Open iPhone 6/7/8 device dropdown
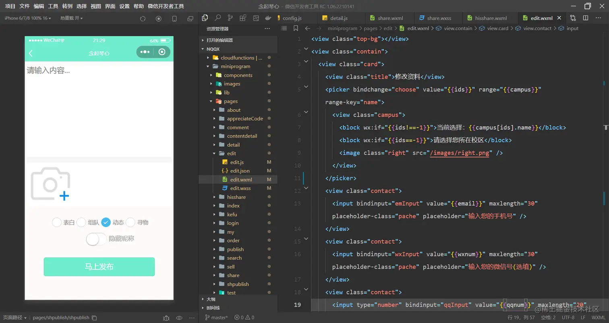Image resolution: width=609 pixels, height=323 pixels. click(x=28, y=18)
